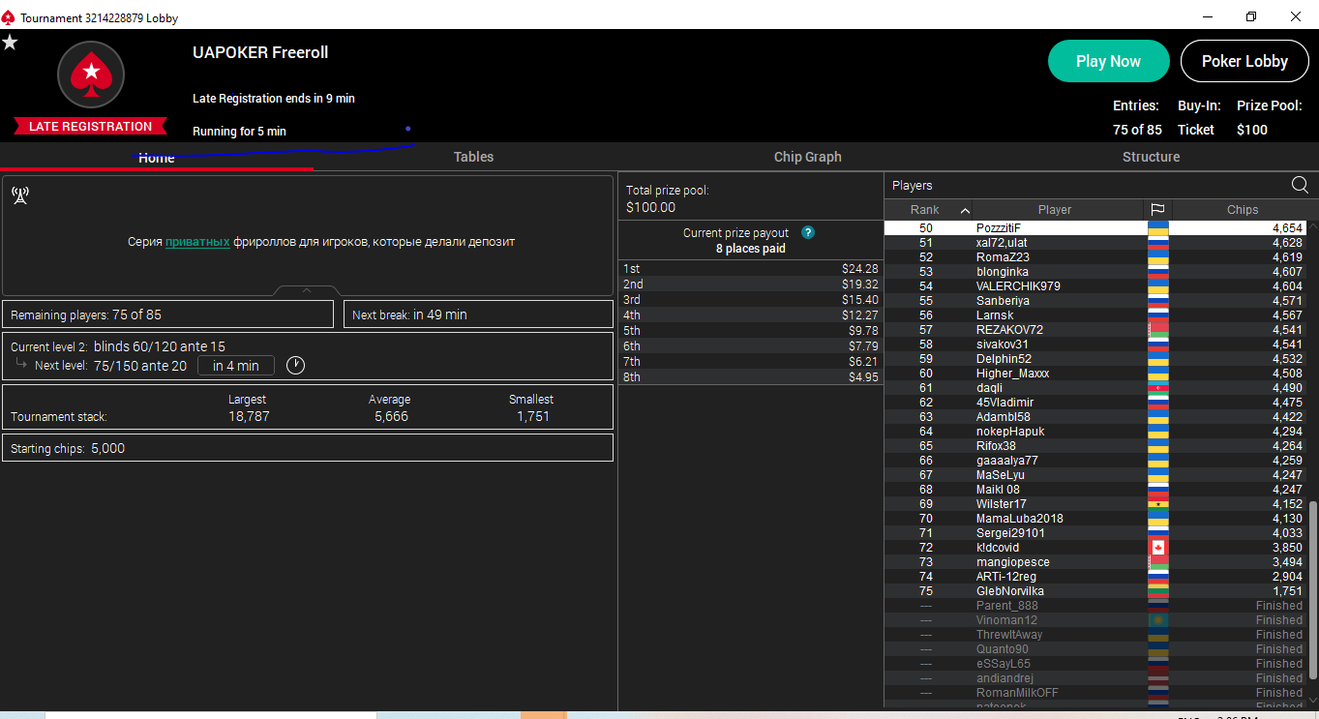Click the Play Now button
The height and width of the screenshot is (719, 1319).
[x=1108, y=61]
